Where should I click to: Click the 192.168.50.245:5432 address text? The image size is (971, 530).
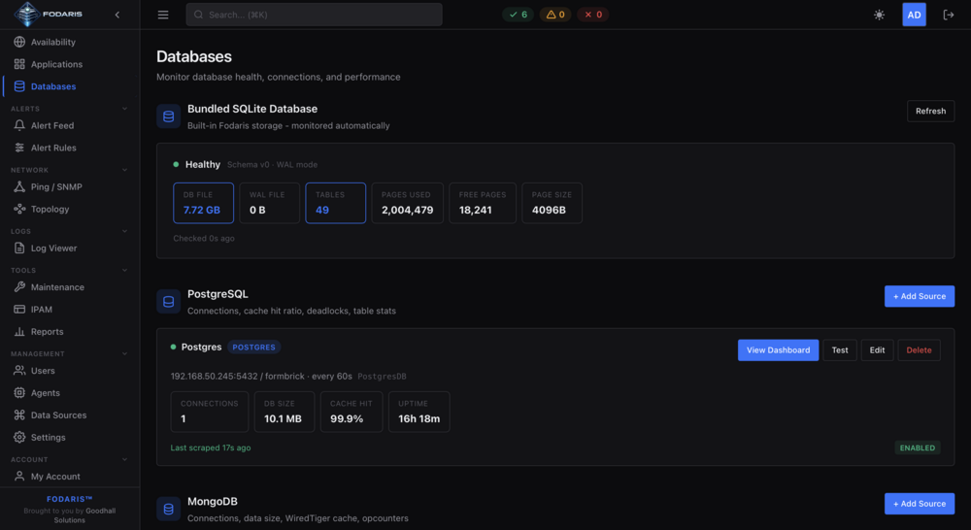(215, 377)
